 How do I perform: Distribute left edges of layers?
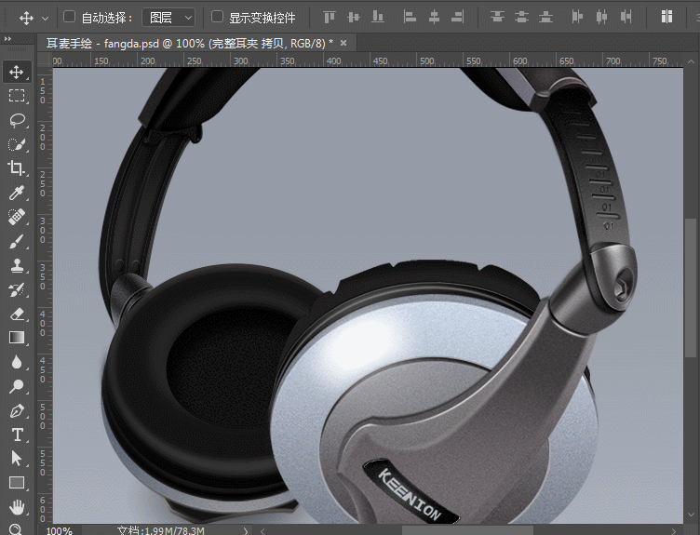[x=577, y=17]
